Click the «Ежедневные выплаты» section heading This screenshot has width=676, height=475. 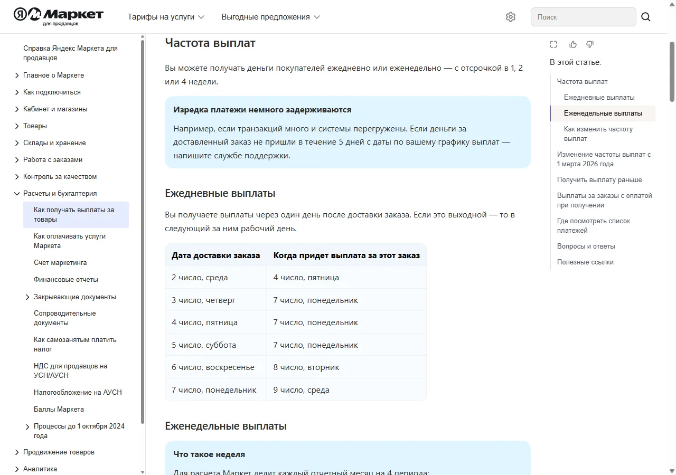point(220,193)
